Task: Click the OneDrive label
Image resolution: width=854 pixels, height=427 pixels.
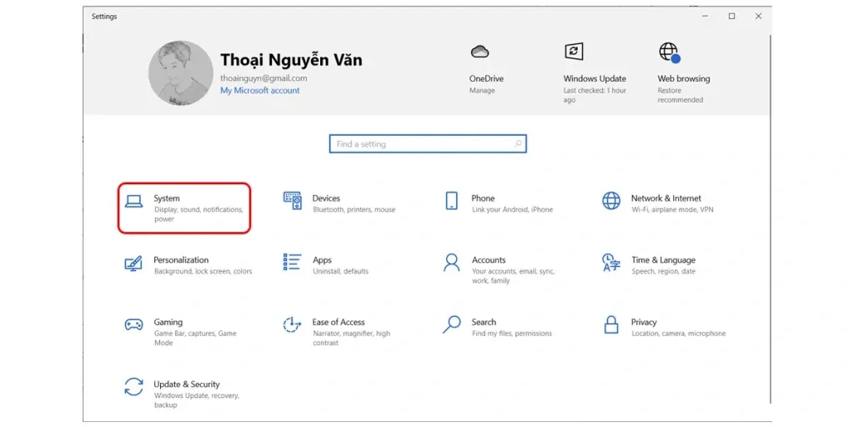Action: pyautogui.click(x=486, y=78)
